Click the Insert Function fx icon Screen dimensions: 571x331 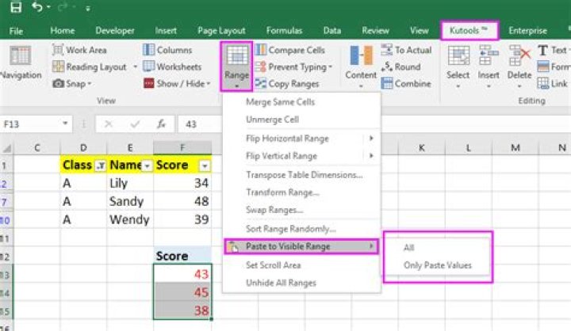(160, 124)
